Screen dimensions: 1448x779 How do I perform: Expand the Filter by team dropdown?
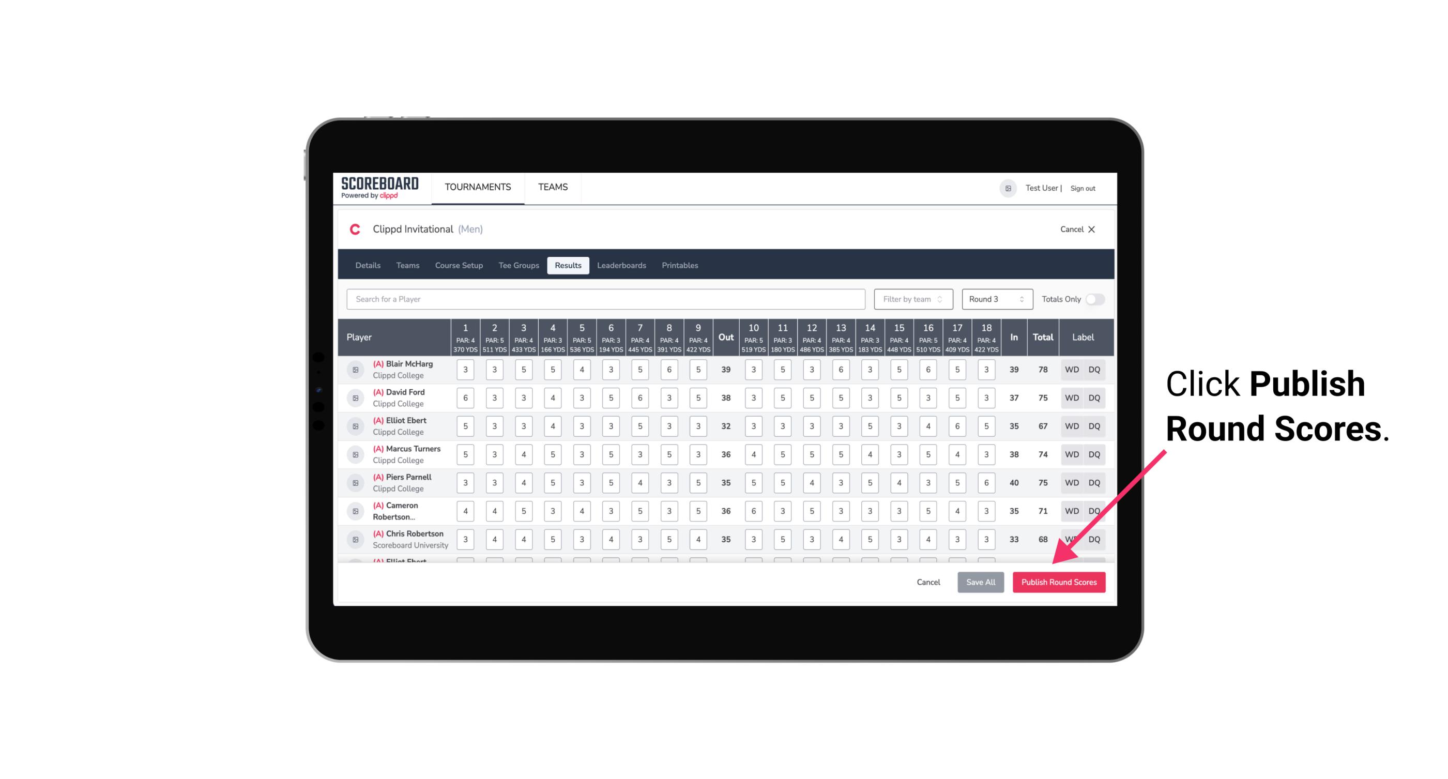coord(911,298)
